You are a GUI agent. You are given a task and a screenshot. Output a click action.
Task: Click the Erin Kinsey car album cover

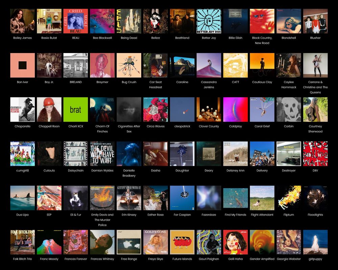click(x=129, y=198)
